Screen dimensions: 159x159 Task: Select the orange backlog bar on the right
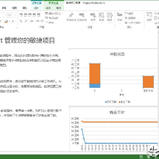(148, 82)
